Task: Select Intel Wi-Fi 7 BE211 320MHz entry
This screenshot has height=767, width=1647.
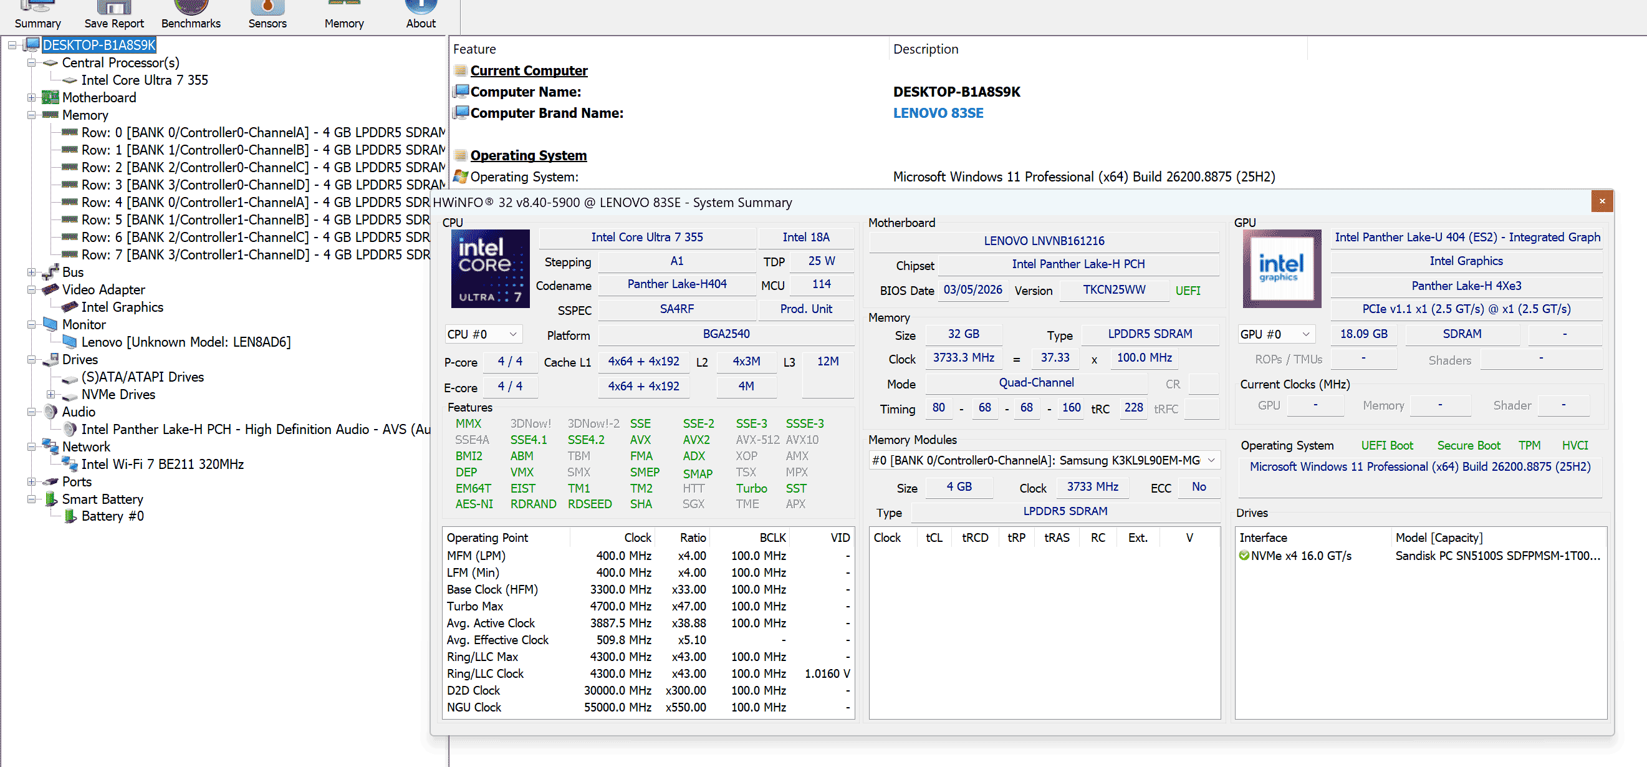Action: pos(163,465)
